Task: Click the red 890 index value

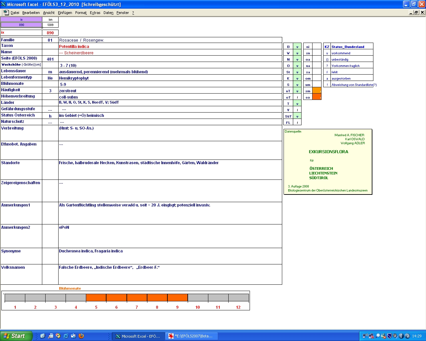Action: (50, 33)
